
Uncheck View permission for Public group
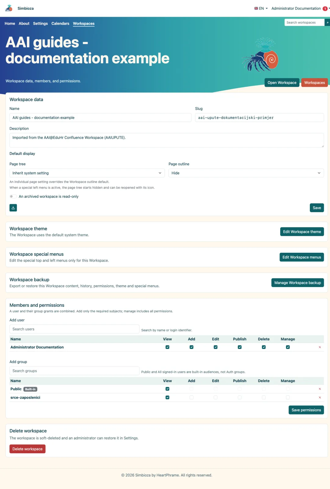(x=167, y=389)
